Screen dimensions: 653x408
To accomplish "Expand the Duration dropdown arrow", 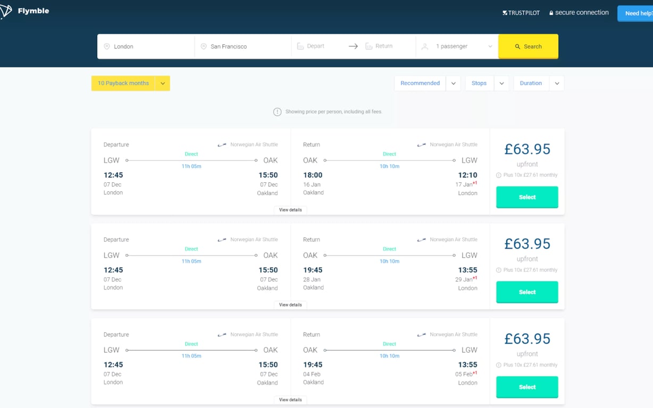I will 557,83.
